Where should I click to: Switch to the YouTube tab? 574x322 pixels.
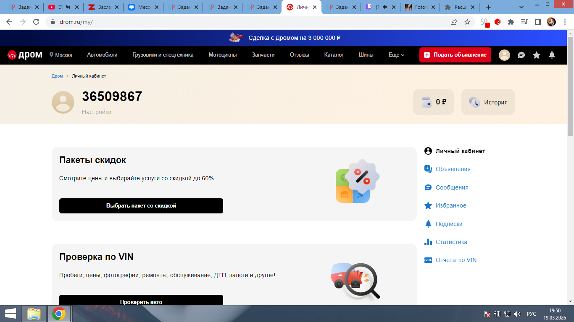click(x=63, y=7)
